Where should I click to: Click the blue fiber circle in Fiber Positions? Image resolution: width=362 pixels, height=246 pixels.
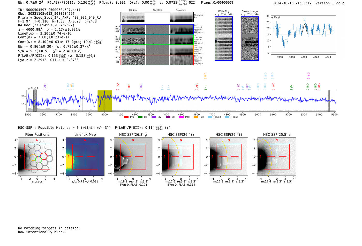[x=38, y=154]
